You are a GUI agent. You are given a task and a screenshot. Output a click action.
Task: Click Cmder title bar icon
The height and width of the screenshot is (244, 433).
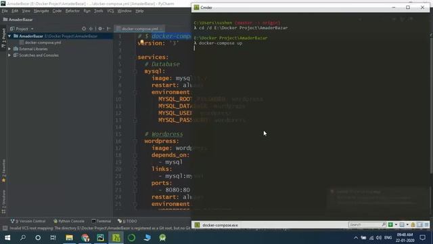196,7
